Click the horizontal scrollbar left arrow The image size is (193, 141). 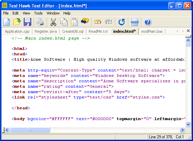click(x=7, y=130)
